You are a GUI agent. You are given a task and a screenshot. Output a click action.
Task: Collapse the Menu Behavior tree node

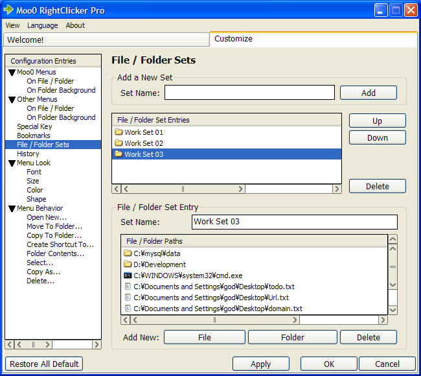[x=12, y=209]
